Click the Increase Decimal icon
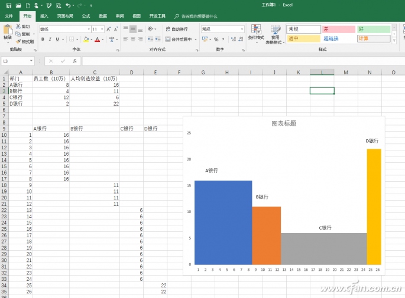Image resolution: width=405 pixels, height=298 pixels. click(234, 39)
